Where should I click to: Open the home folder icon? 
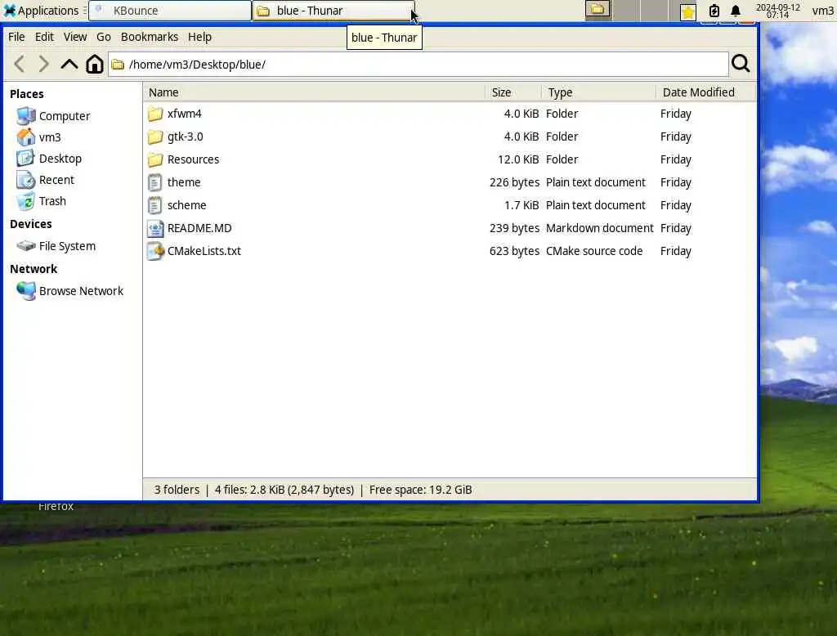point(95,64)
